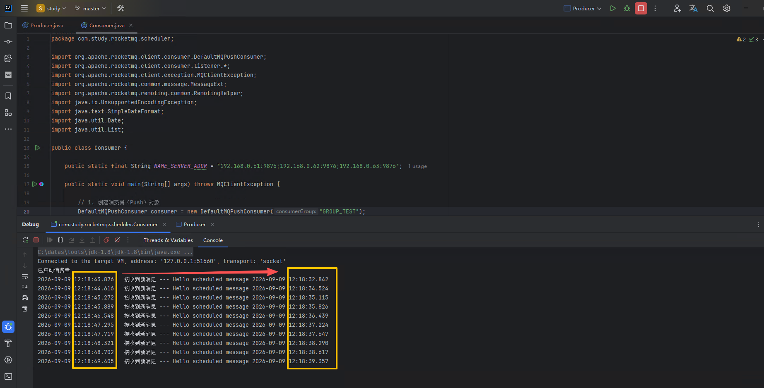Open Debug panel options kebab menu
Viewport: 764px width, 388px height.
[x=759, y=224]
